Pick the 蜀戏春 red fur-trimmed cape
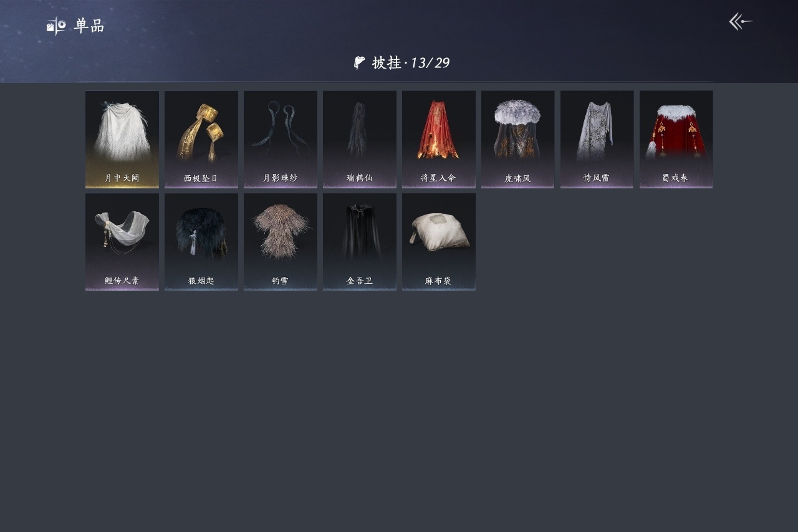Viewport: 798px width, 532px height. pos(676,140)
